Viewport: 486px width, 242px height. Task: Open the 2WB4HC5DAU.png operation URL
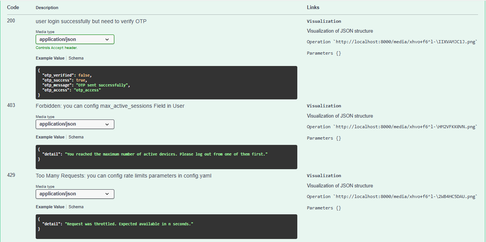[x=405, y=197]
